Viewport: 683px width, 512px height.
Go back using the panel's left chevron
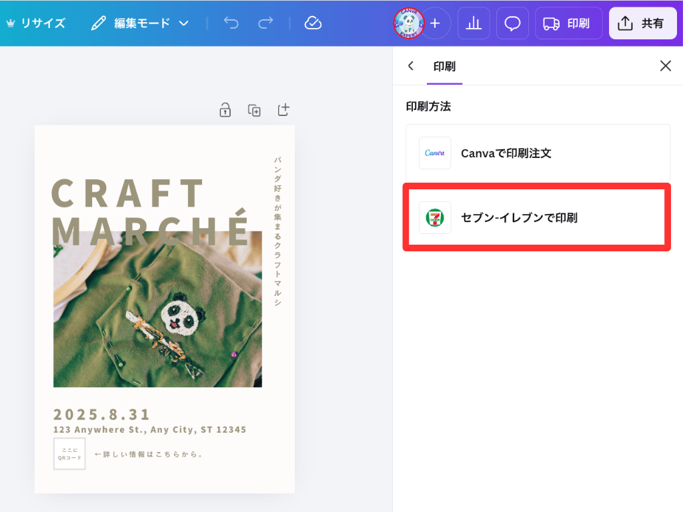[411, 66]
